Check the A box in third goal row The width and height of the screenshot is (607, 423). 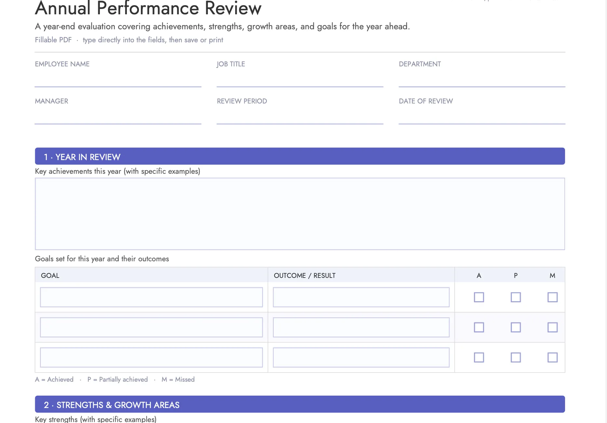(x=479, y=357)
